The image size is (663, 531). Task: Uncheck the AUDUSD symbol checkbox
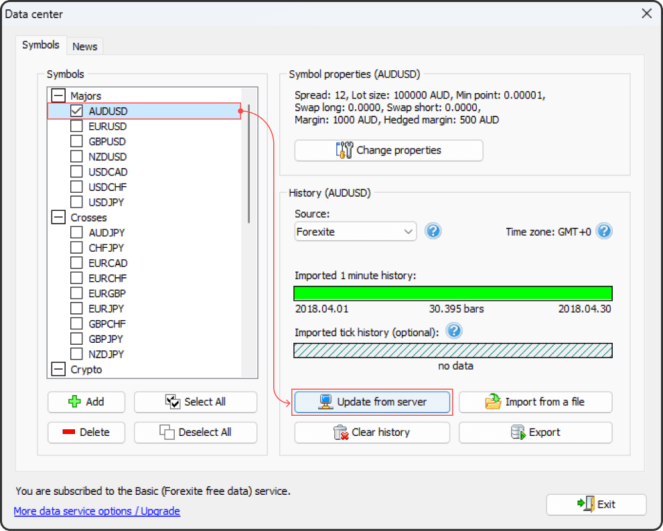coord(76,111)
